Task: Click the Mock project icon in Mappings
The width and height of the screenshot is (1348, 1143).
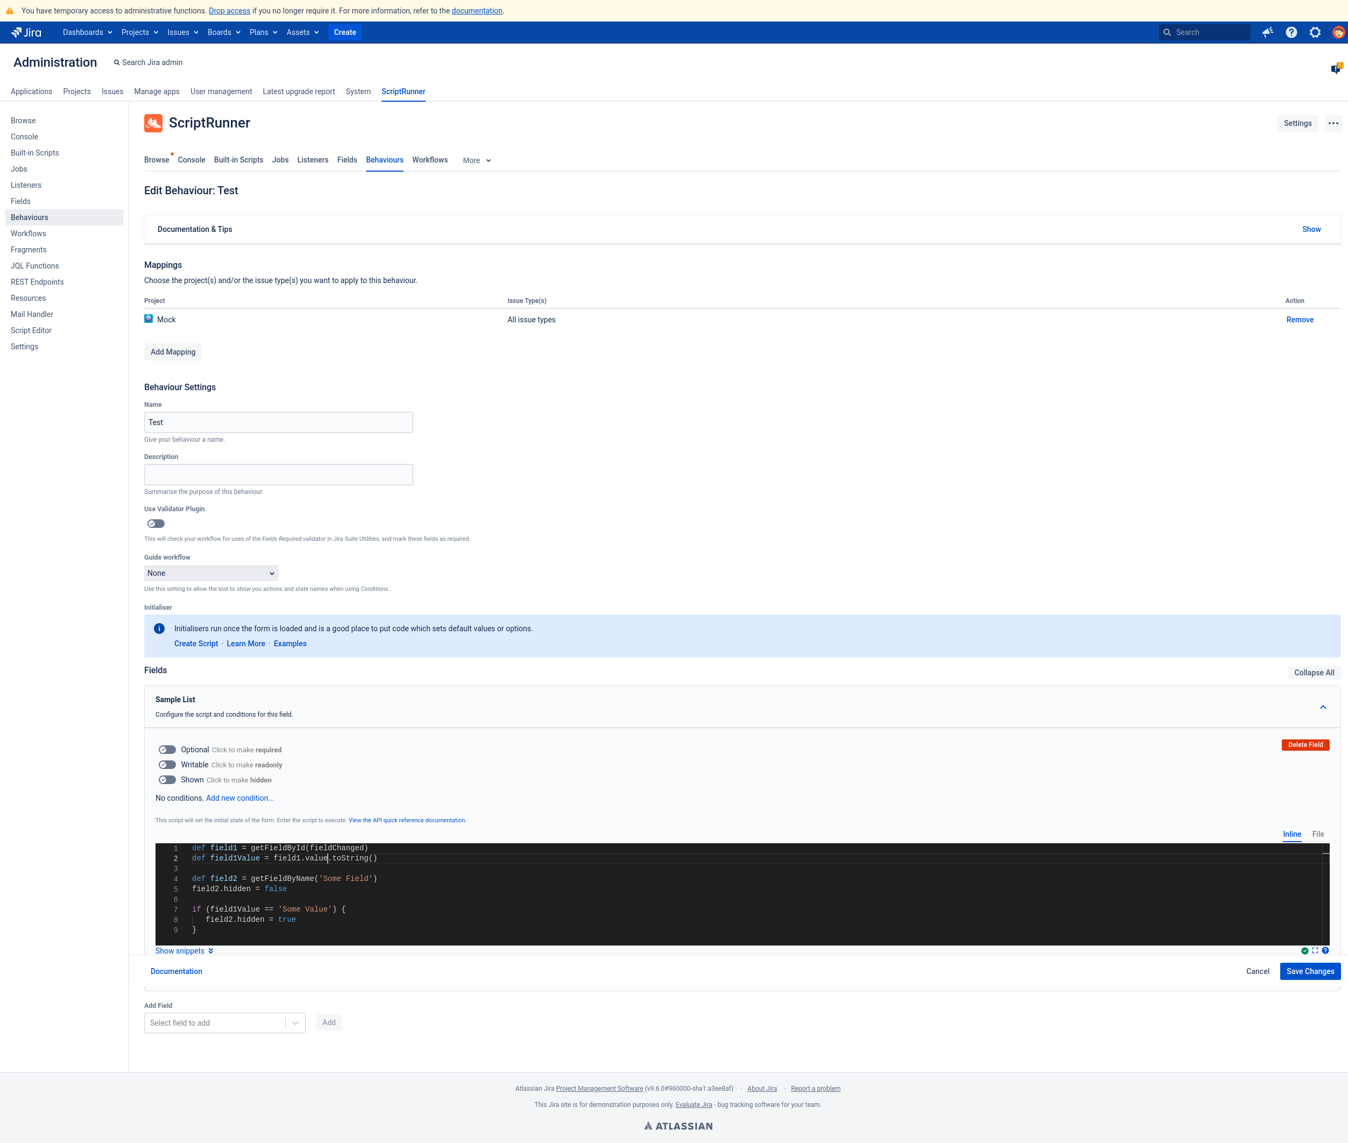Action: point(150,319)
